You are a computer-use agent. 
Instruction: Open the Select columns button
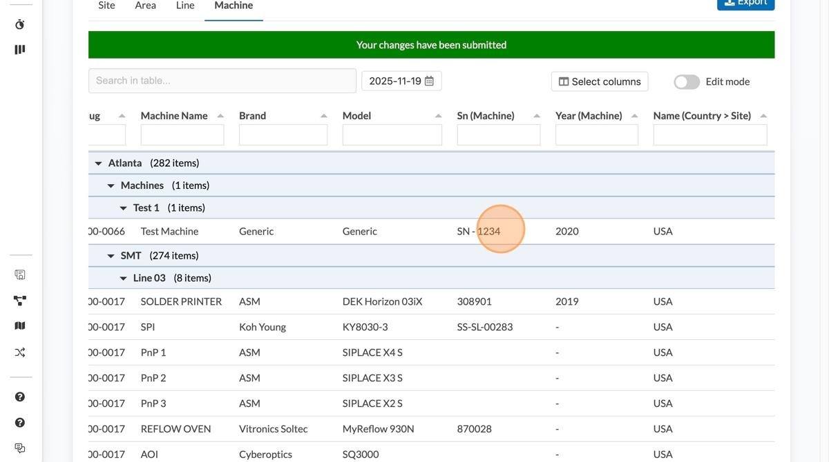(x=599, y=81)
